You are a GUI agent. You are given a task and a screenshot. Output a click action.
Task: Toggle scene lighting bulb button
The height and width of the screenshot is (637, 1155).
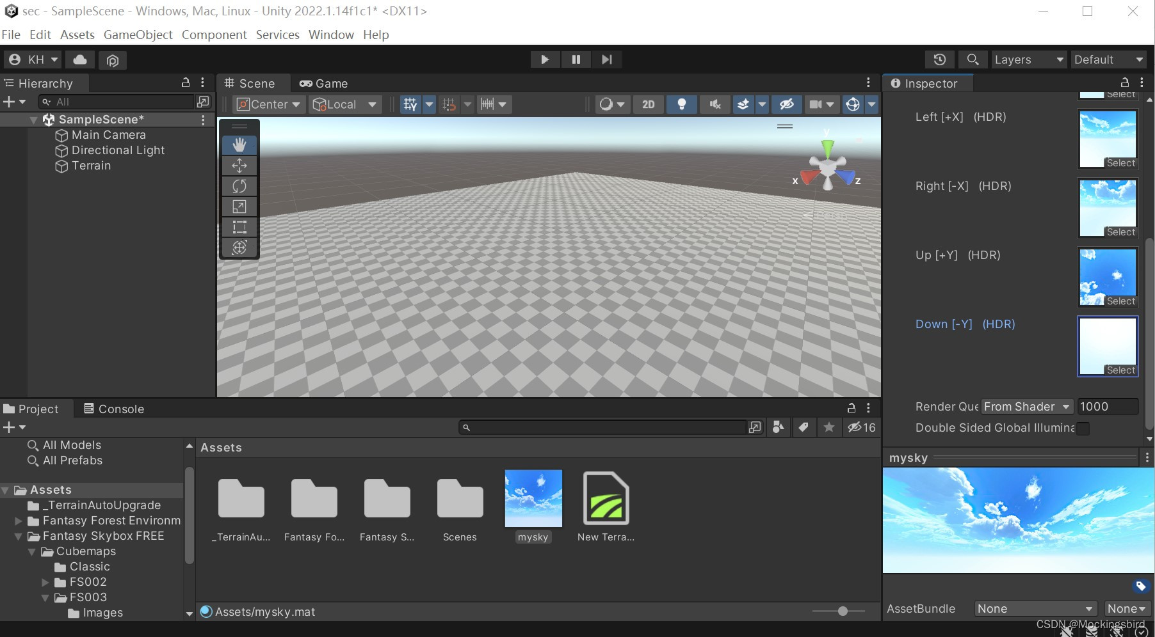click(x=682, y=104)
